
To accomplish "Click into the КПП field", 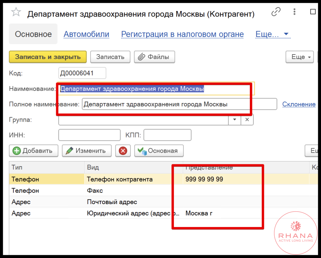I will 167,135.
